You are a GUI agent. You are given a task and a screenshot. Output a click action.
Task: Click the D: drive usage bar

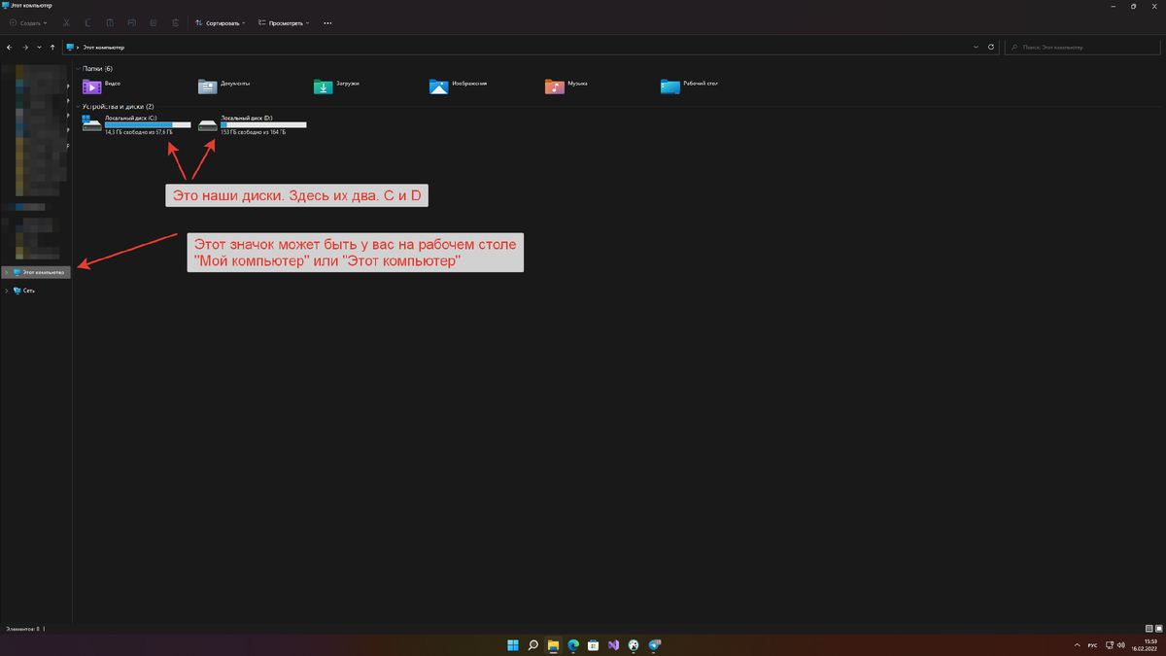tap(263, 124)
